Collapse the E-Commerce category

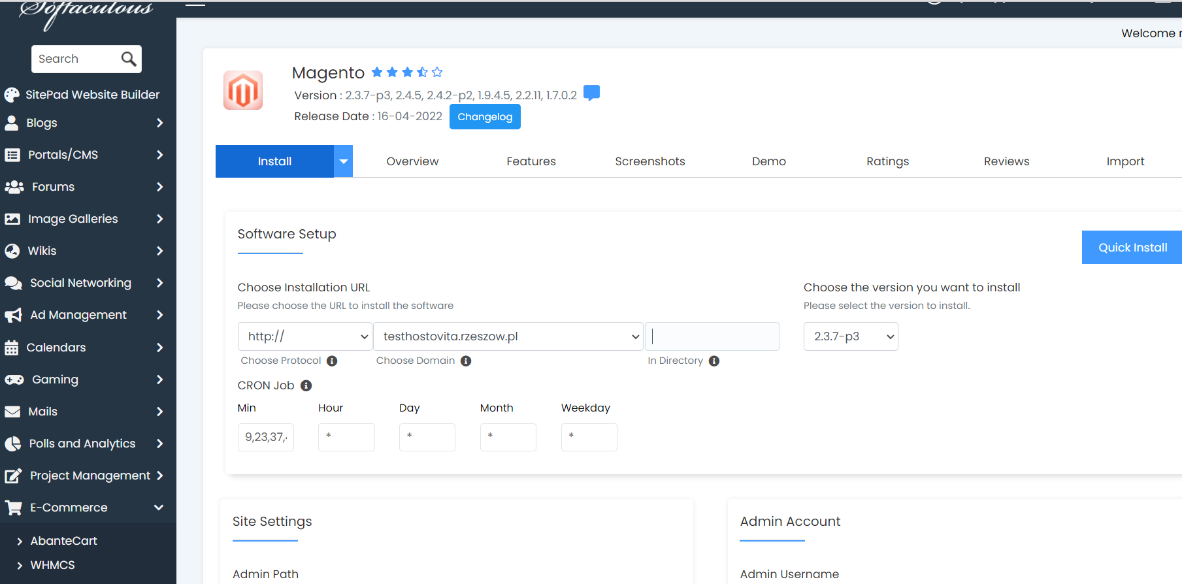point(159,508)
